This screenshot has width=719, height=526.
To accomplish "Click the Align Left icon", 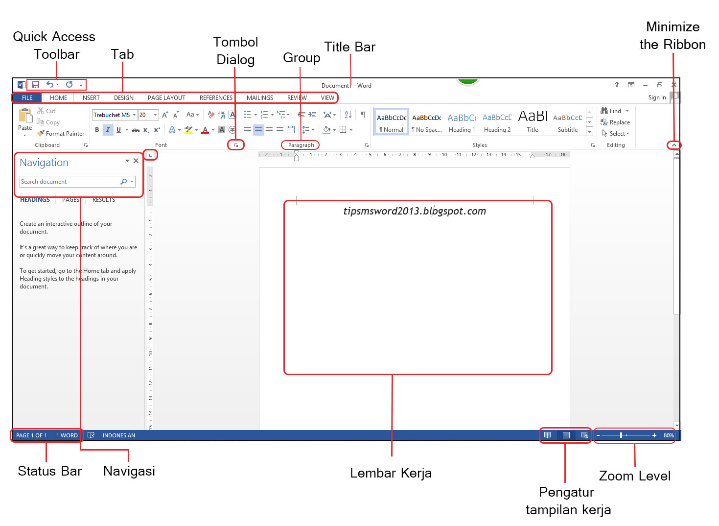I will [x=248, y=130].
